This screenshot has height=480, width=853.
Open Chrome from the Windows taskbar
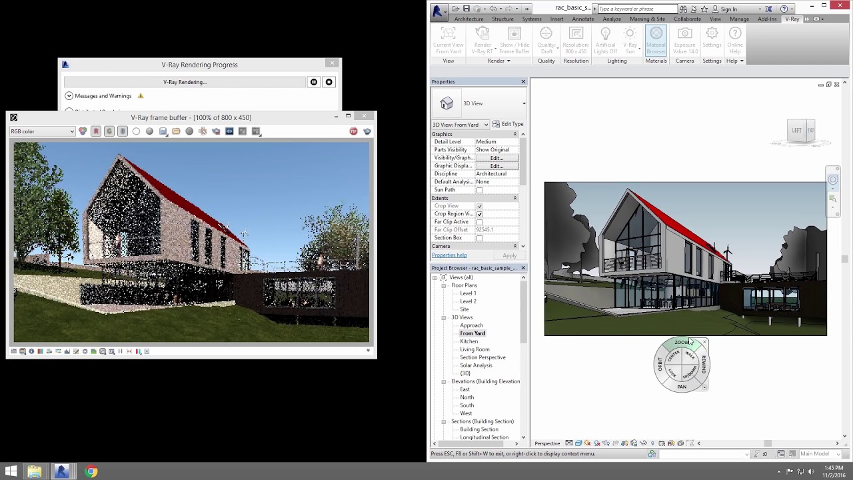pos(91,471)
